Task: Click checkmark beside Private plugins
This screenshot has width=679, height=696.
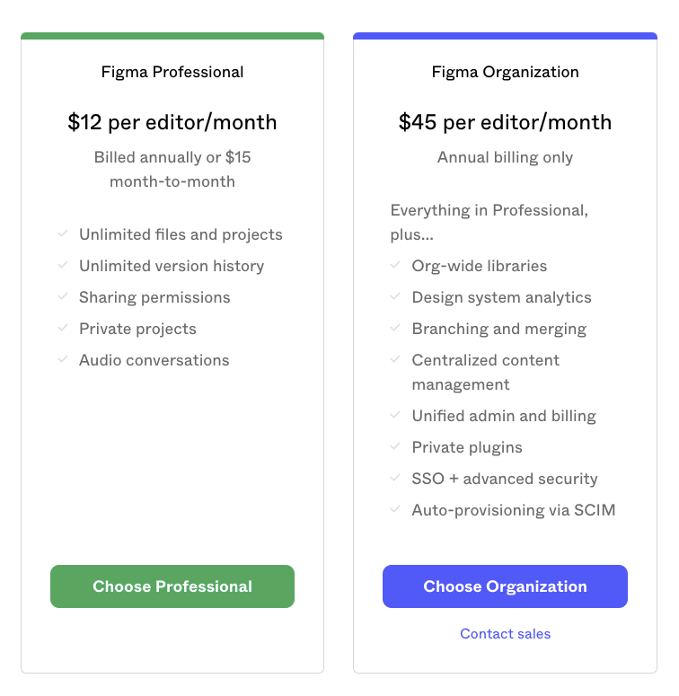Action: click(395, 446)
